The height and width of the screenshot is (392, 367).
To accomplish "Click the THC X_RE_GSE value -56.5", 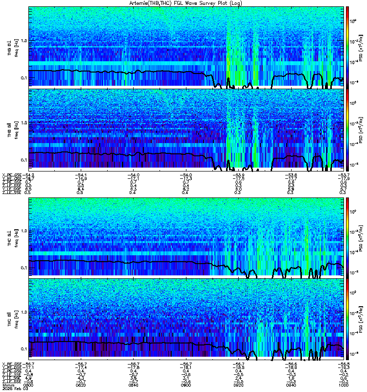I will coord(344,364).
